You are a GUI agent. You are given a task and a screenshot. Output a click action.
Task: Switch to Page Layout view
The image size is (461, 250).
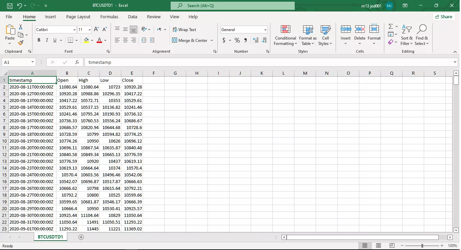pos(379,246)
